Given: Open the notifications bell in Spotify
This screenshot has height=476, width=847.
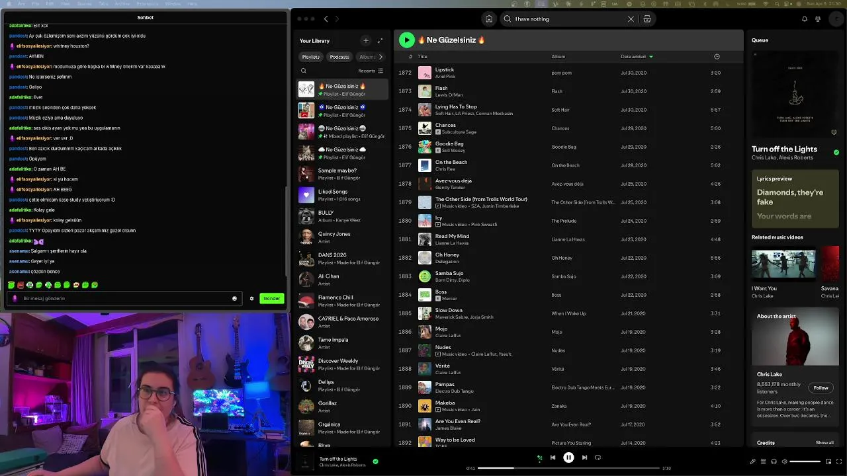Looking at the screenshot, I should (805, 19).
